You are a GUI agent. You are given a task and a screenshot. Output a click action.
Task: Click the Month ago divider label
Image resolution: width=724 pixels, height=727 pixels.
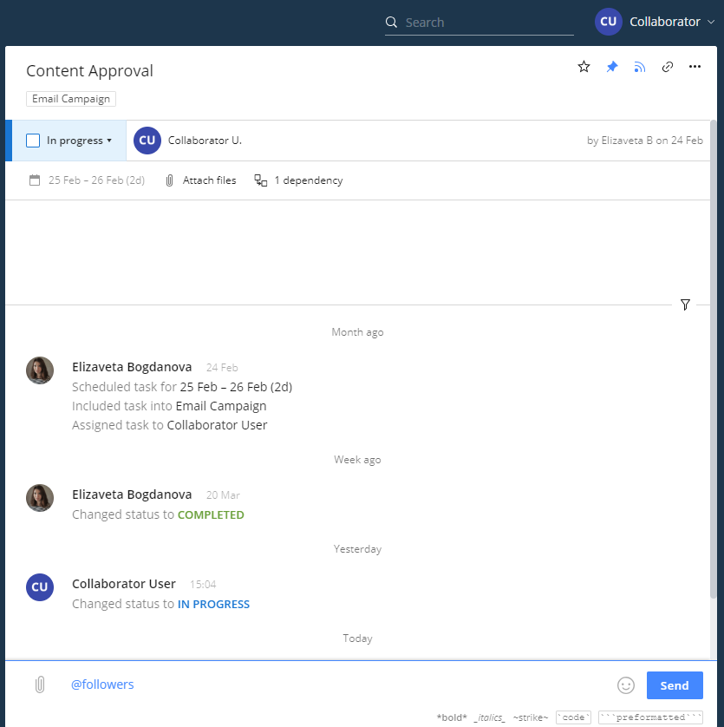[x=357, y=332]
